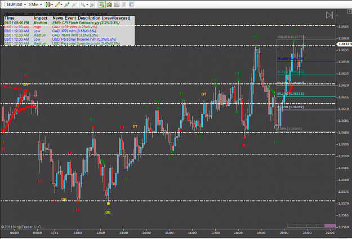Click the CAD: IPPI m/m news row
Image resolution: width=352 pixels, height=239 pixels.
click(69, 31)
